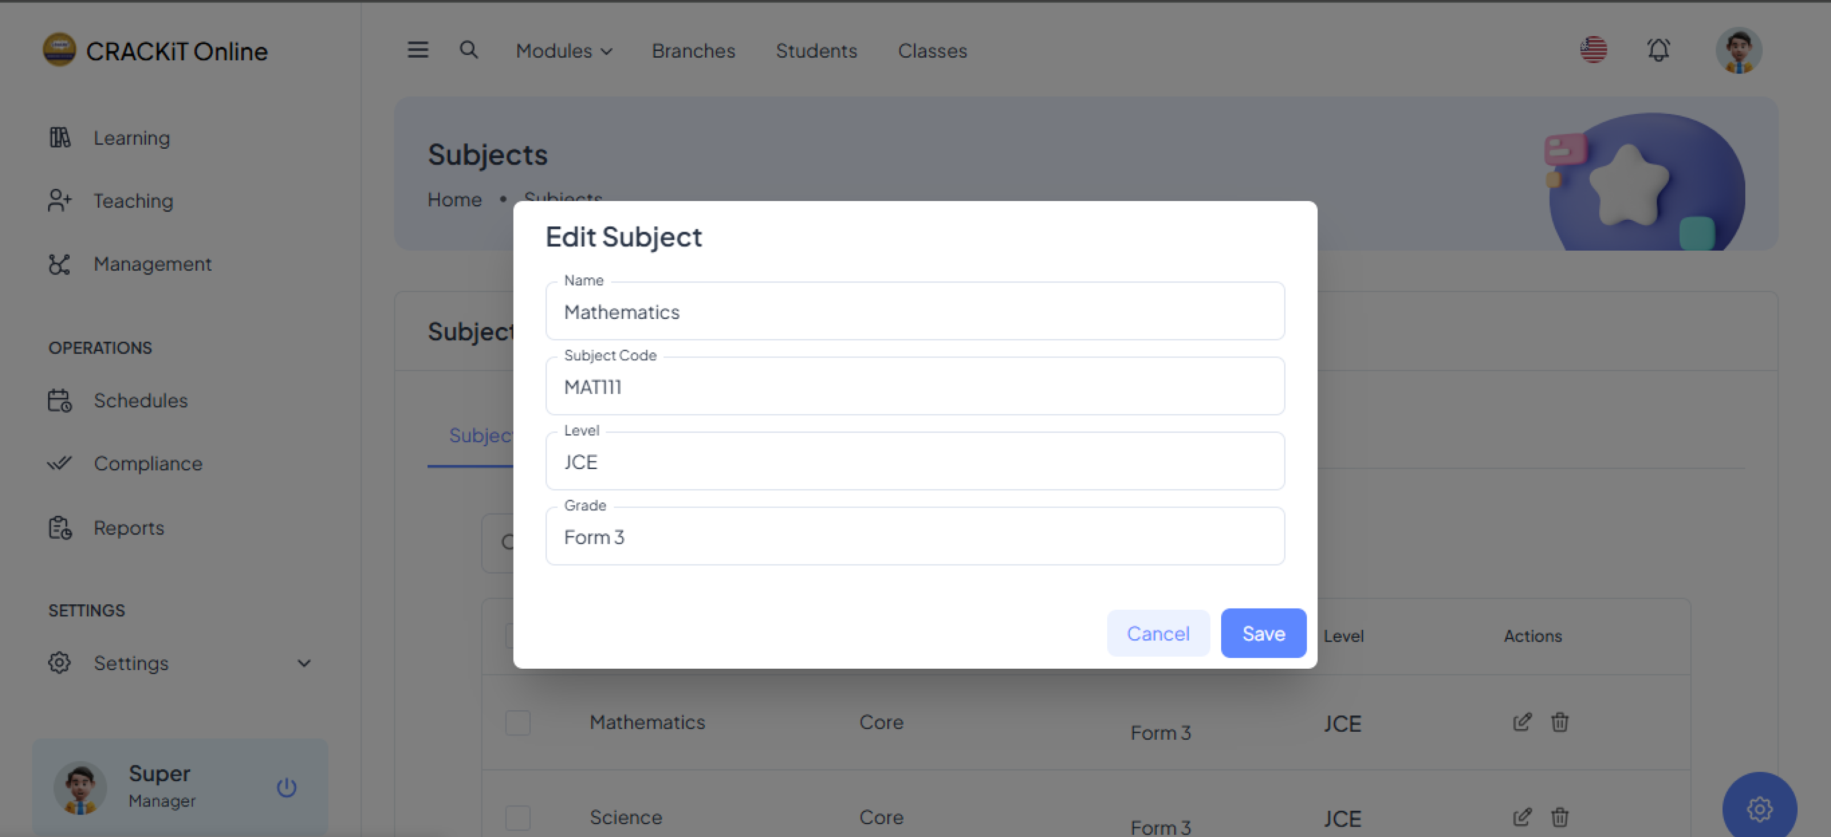Expand the Settings sidebar chevron

(304, 663)
